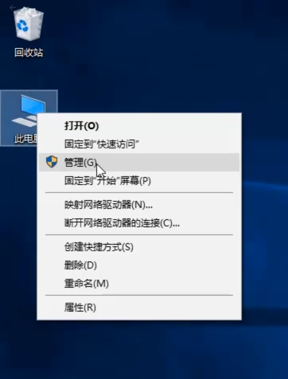Select 创建快捷方式(S) to create shortcut
Image resolution: width=288 pixels, height=379 pixels.
(139, 247)
